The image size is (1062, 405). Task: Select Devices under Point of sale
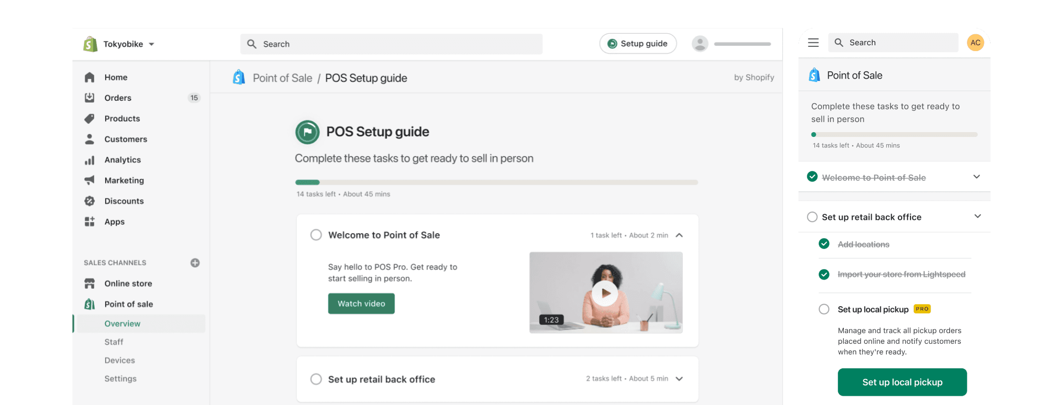(x=120, y=360)
